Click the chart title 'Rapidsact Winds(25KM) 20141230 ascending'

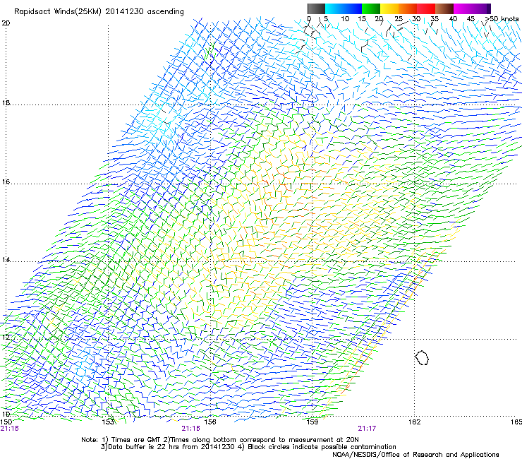pyautogui.click(x=99, y=12)
